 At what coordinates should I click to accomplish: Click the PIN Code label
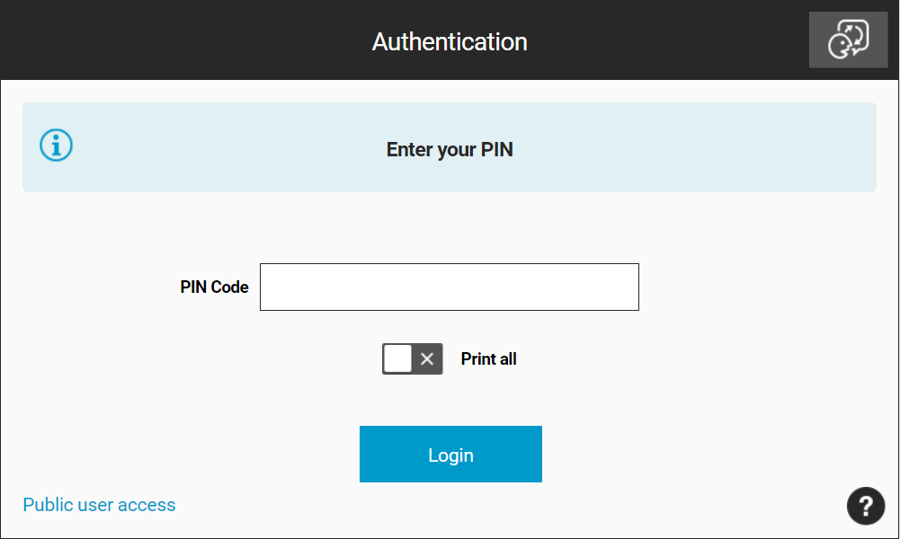coord(214,287)
